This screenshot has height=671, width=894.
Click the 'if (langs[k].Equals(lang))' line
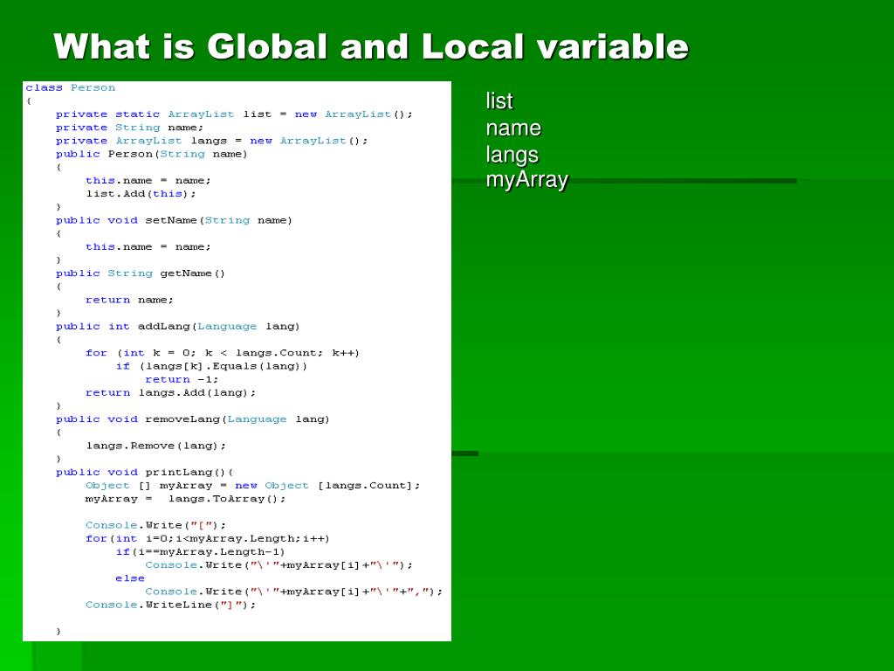click(211, 366)
